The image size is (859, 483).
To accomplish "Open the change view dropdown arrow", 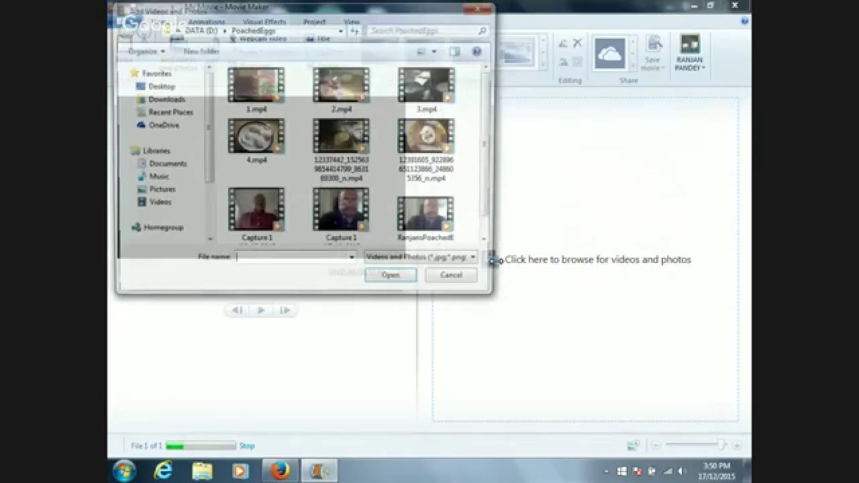I will click(x=434, y=52).
